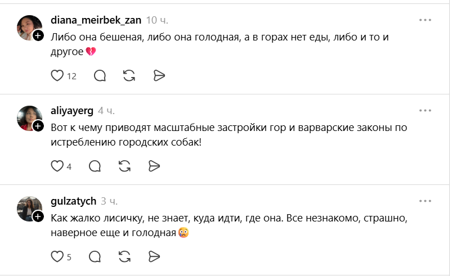This screenshot has height=276, width=452.
Task: Like diana_meirbek_zan's comment with heart icon
Action: coord(57,76)
